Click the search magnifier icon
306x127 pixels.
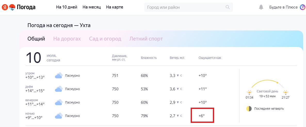[x=228, y=7]
